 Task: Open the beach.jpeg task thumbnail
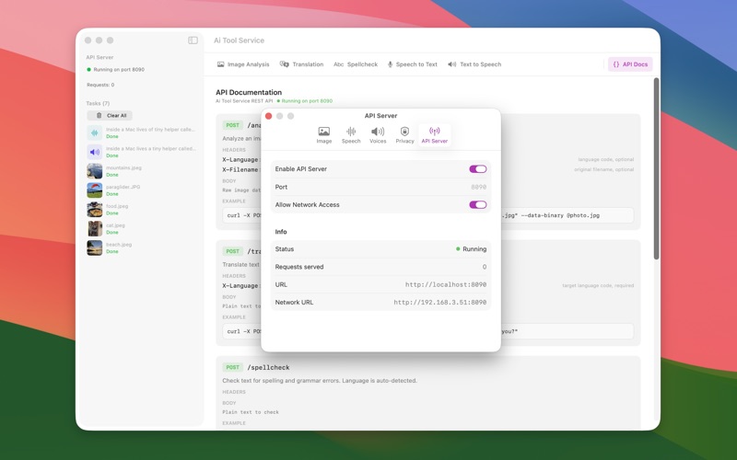pyautogui.click(x=95, y=247)
